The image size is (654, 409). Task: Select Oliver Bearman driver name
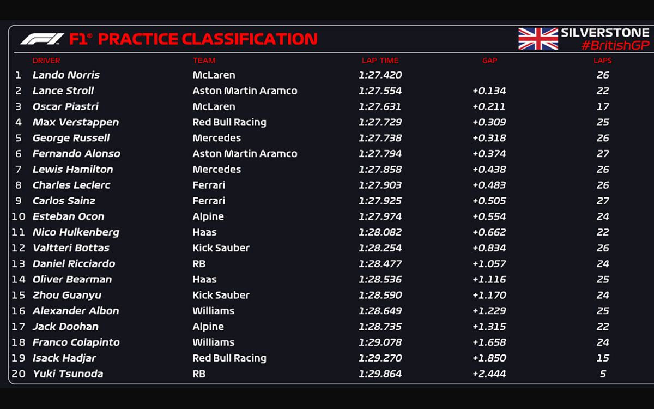pos(72,280)
